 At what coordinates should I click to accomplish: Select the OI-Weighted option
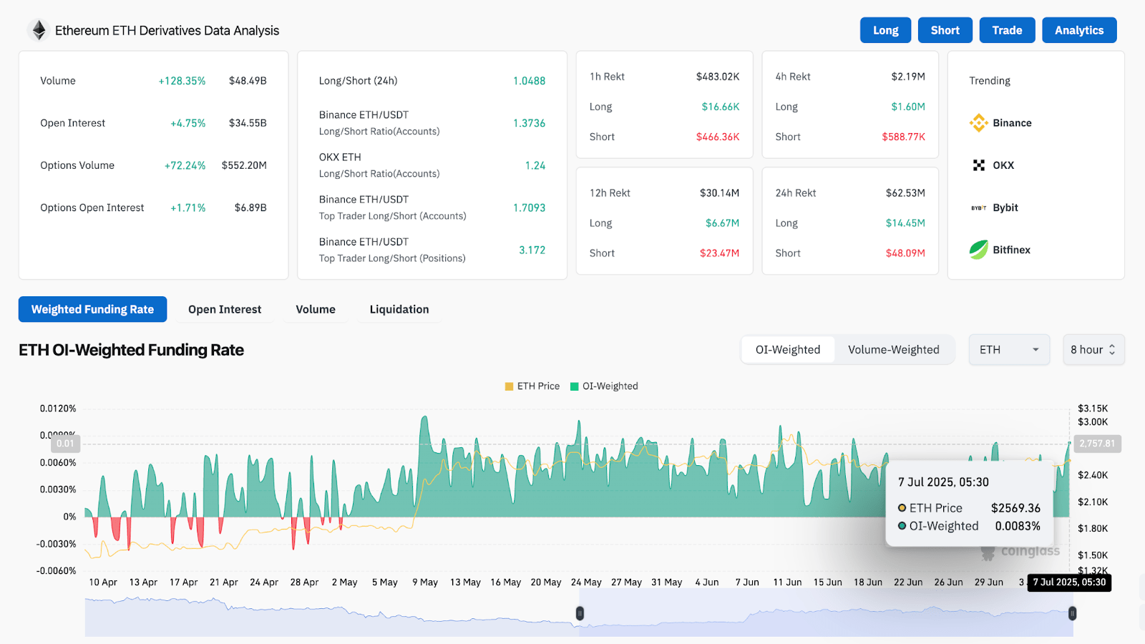click(788, 350)
